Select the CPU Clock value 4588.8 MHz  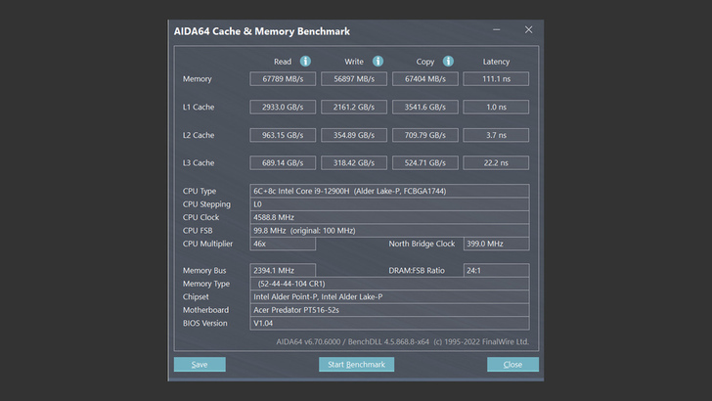pos(389,217)
